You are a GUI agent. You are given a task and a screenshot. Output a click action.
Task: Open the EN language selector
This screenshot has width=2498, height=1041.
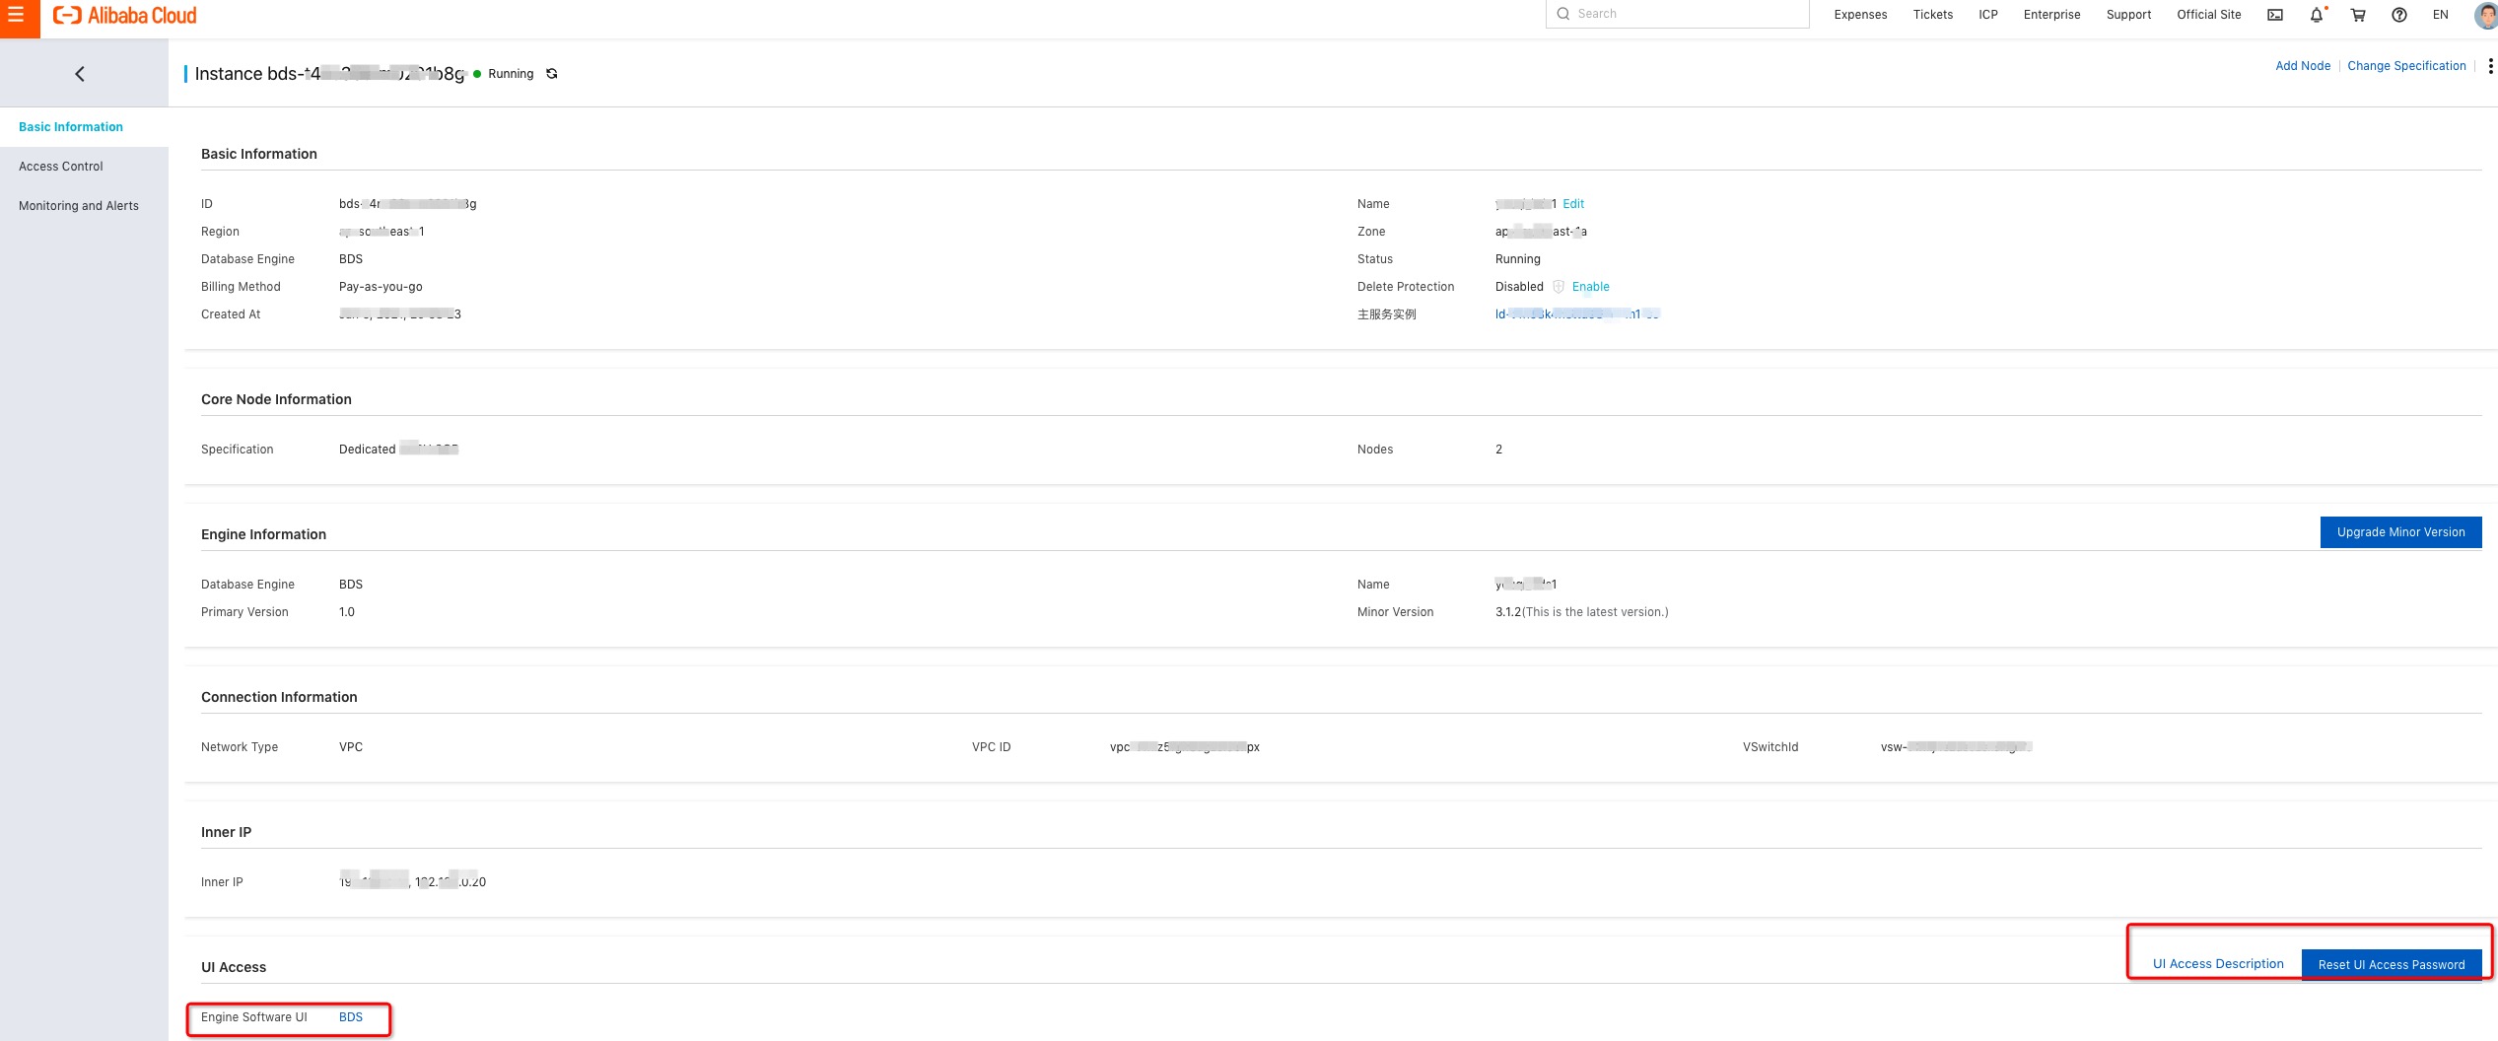click(x=2442, y=15)
